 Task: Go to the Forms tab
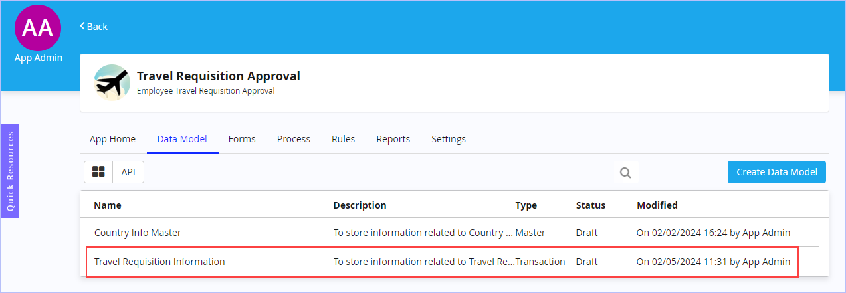click(242, 139)
